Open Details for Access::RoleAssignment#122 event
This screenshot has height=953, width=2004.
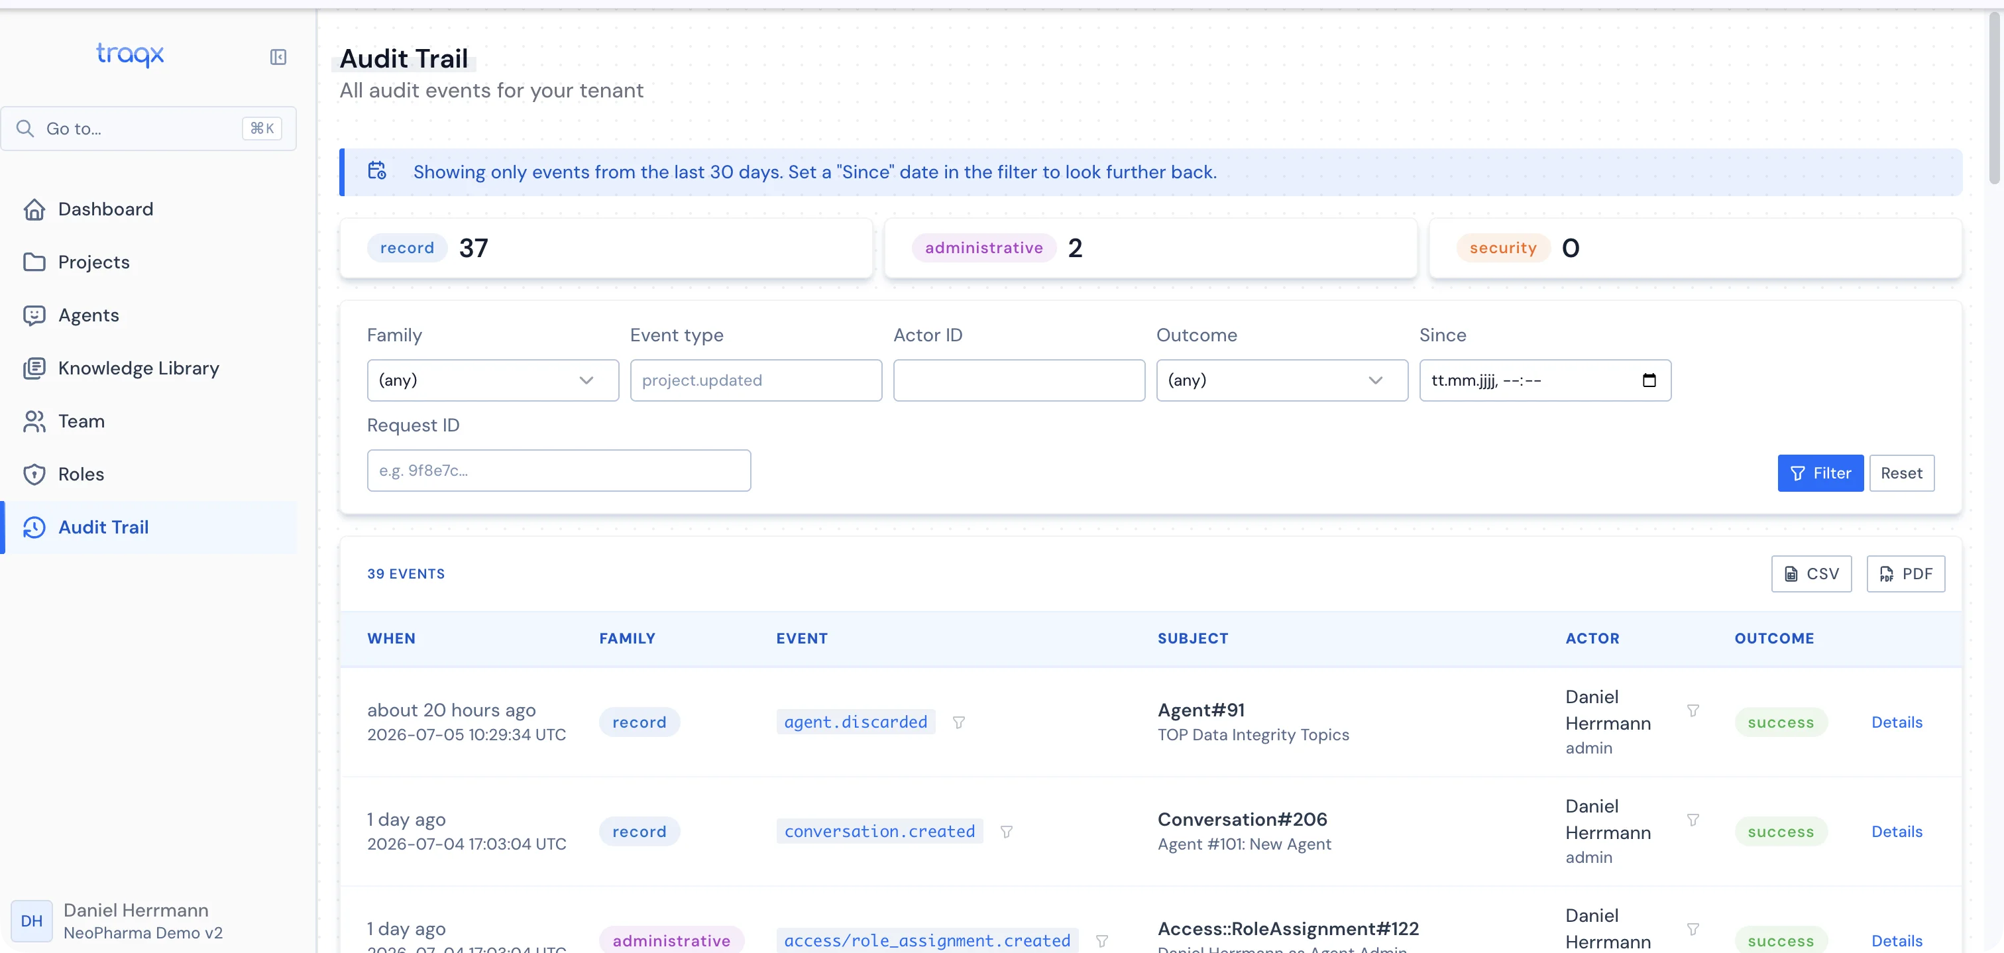pos(1896,941)
